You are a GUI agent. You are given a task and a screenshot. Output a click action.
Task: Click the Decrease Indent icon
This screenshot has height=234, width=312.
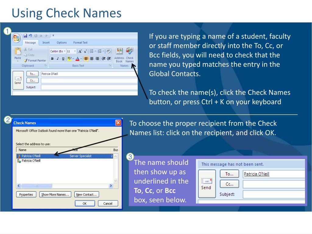[104, 58]
